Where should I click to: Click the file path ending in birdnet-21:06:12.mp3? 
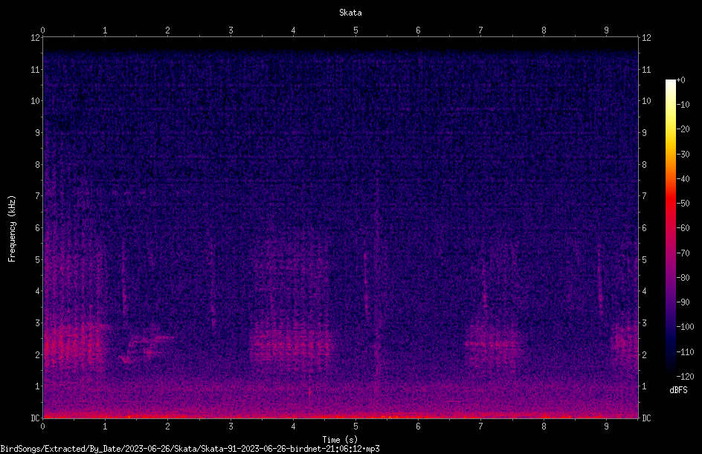190,449
